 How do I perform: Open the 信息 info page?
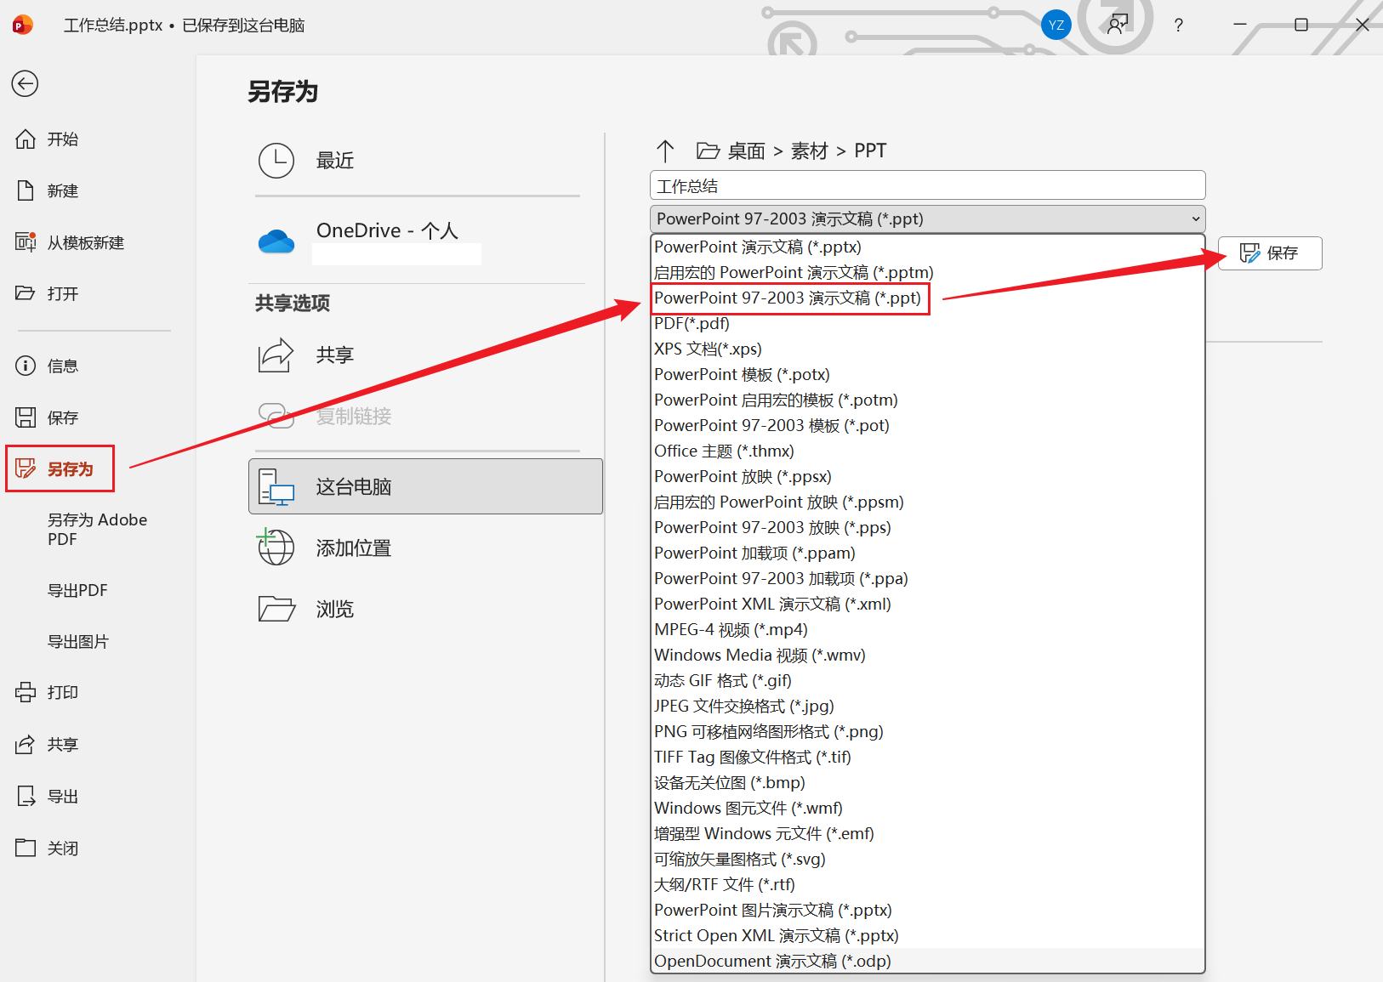coord(48,366)
